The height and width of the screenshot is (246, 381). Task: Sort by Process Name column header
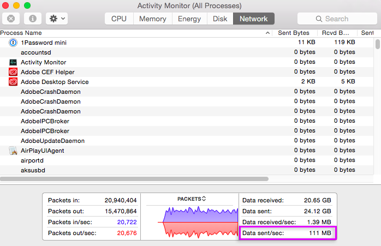click(x=21, y=33)
